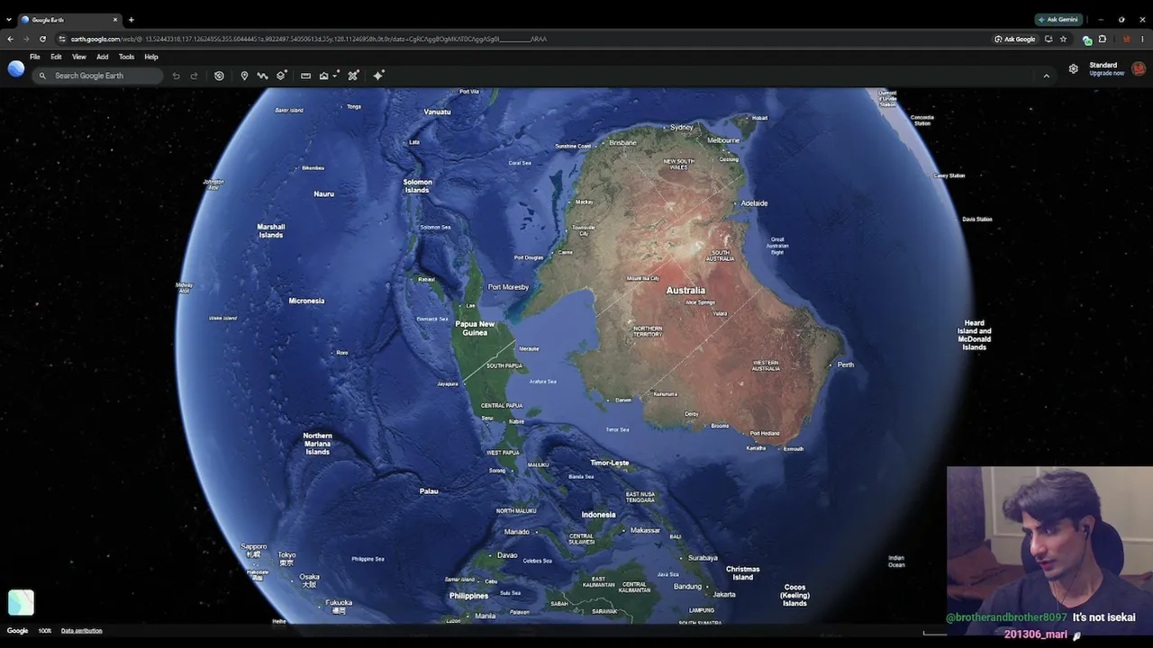Click the Indonesia country label

click(598, 515)
